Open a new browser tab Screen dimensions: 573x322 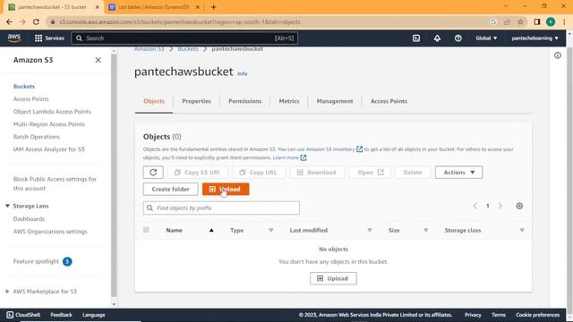[x=213, y=7]
